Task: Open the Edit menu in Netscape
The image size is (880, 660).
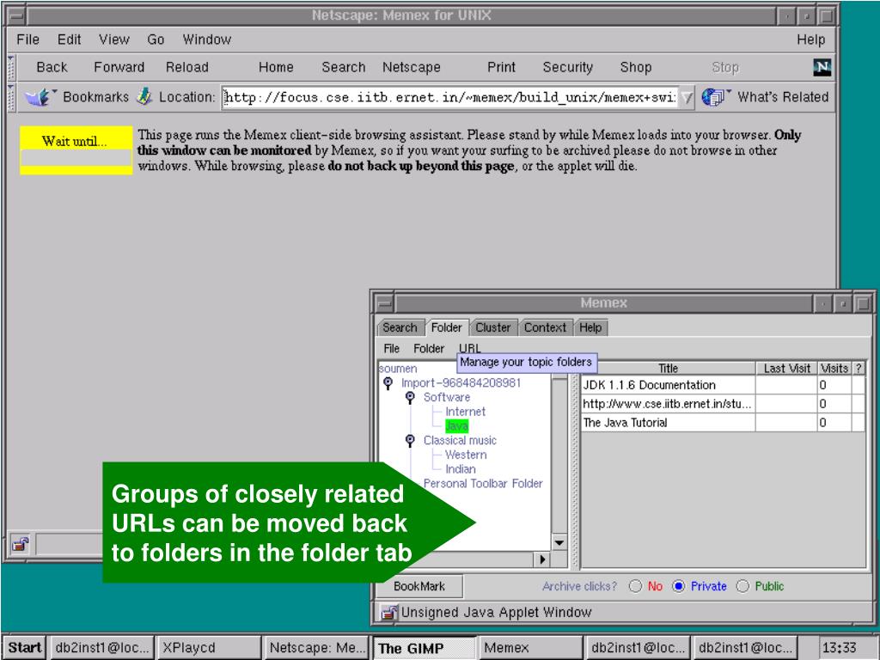Action: [69, 40]
